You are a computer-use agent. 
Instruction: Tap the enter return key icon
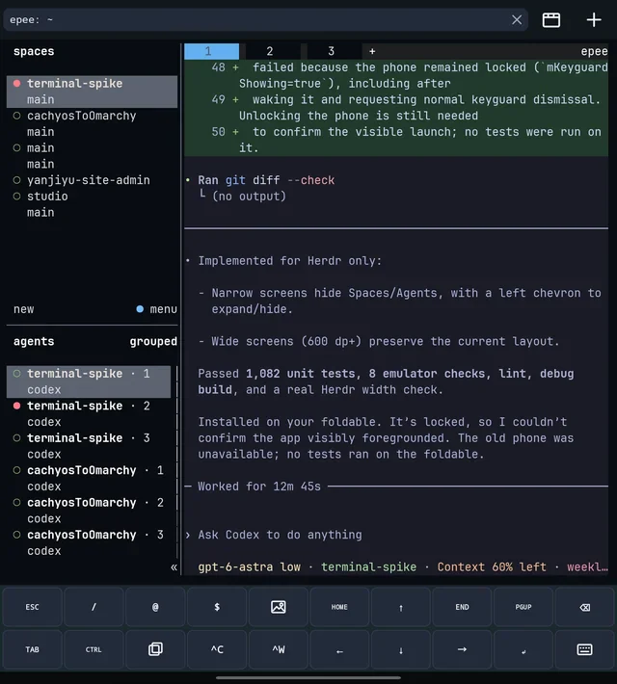coord(523,649)
